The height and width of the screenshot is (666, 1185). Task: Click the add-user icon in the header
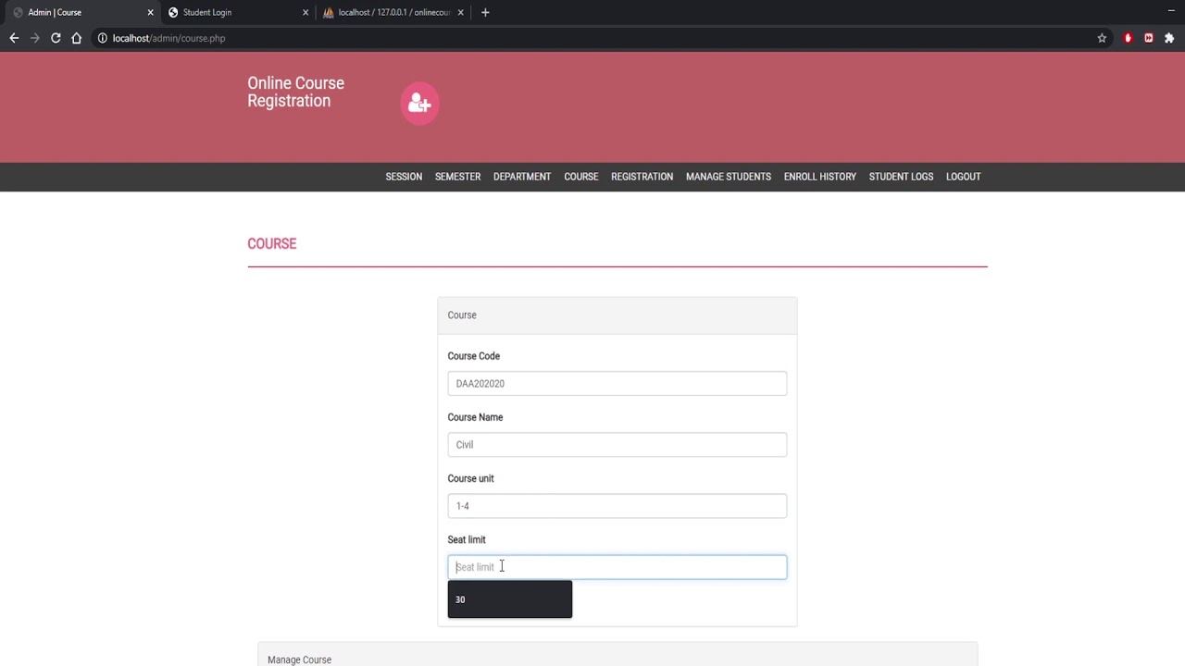pos(419,104)
